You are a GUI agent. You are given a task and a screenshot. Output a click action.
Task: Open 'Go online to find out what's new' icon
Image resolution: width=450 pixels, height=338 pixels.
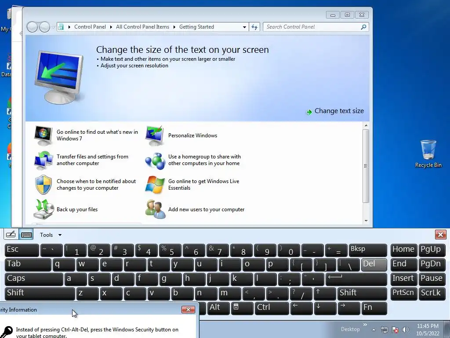(x=43, y=136)
